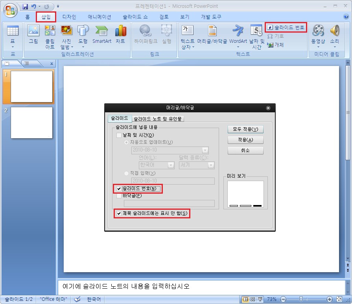Select fixed input (직접 입력) radio
The height and width of the screenshot is (304, 352).
[126, 173]
